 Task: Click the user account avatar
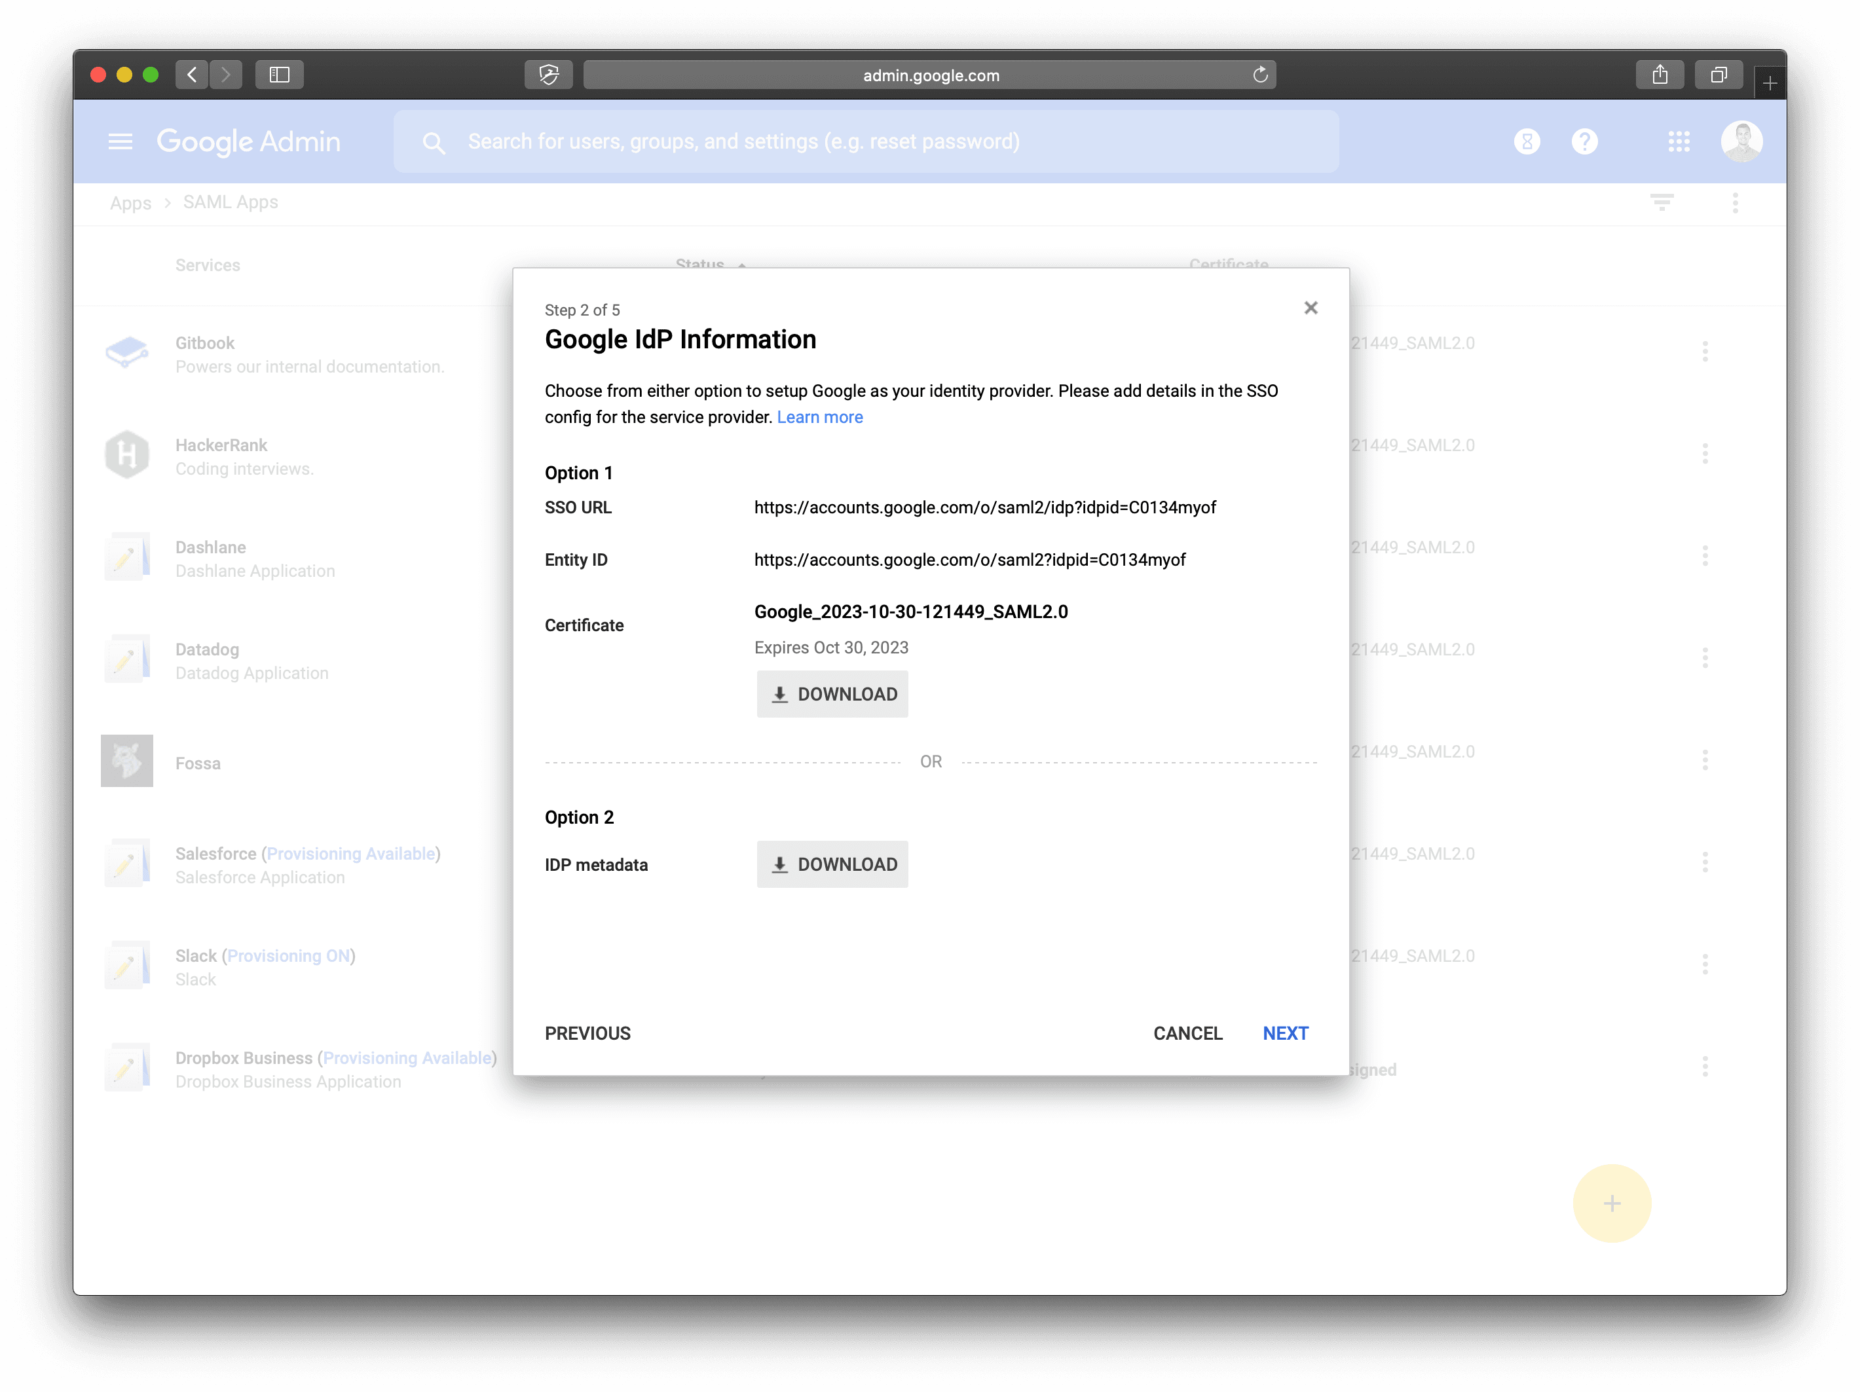[1741, 141]
